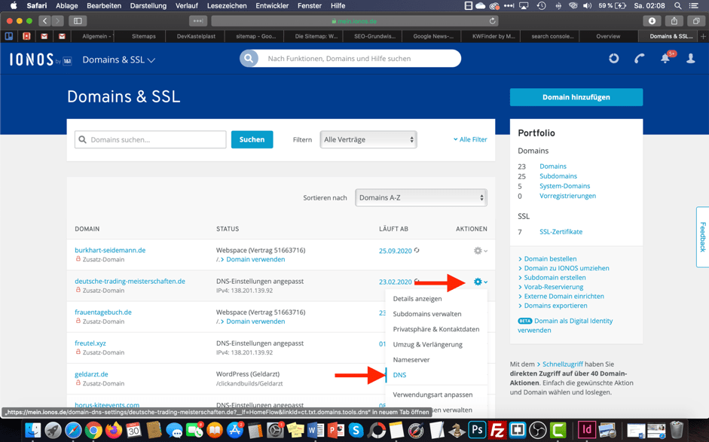The image size is (709, 442).
Task: Click the Schnellzugriff link
Action: point(561,364)
